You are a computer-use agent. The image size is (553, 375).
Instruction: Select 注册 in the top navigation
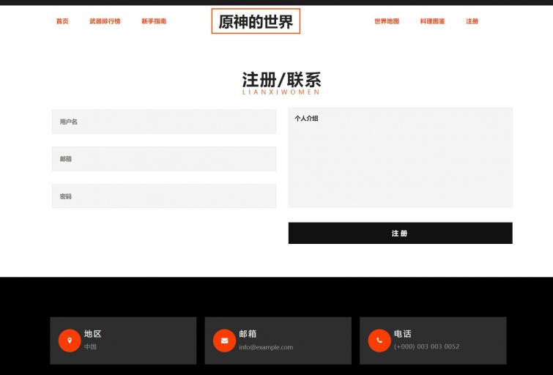tap(472, 21)
